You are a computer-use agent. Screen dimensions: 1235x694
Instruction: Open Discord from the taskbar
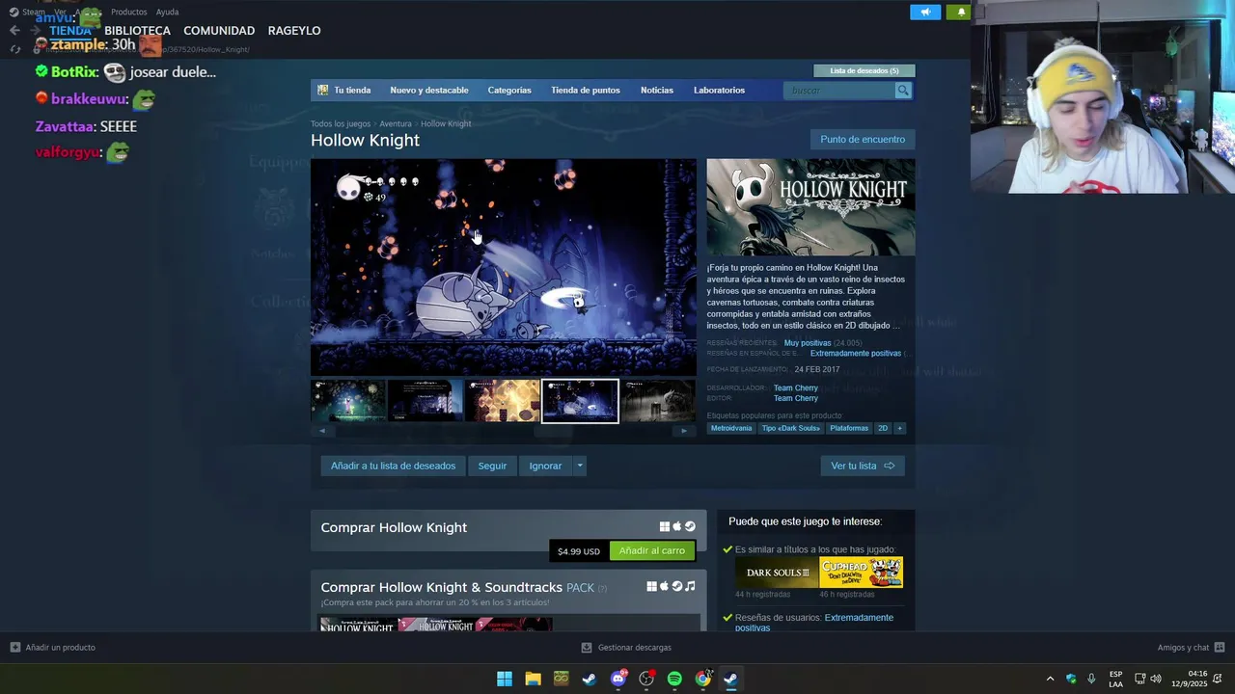(618, 679)
